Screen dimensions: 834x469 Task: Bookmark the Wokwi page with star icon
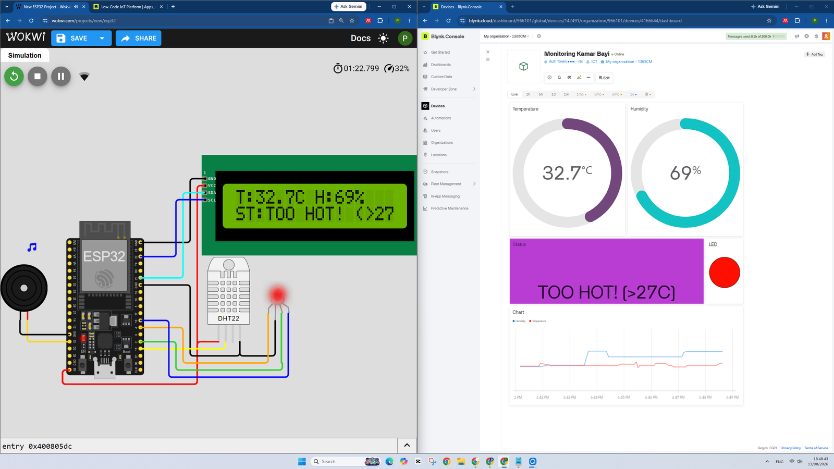352,21
